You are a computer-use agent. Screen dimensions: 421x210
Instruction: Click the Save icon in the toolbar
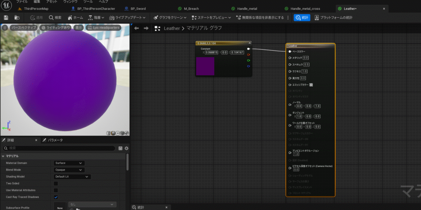(x=6, y=18)
